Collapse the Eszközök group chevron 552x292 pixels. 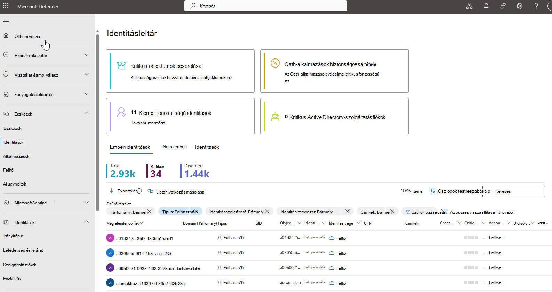point(87,113)
